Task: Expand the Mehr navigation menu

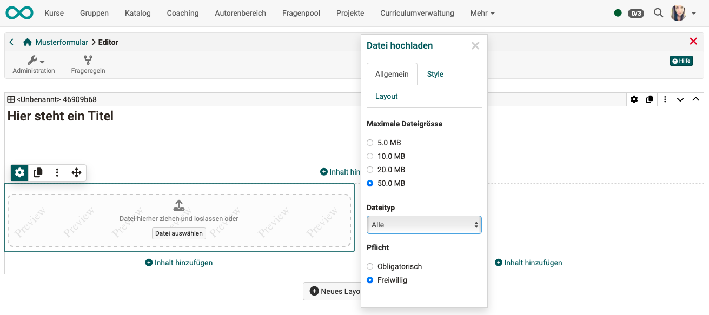Action: [x=482, y=13]
